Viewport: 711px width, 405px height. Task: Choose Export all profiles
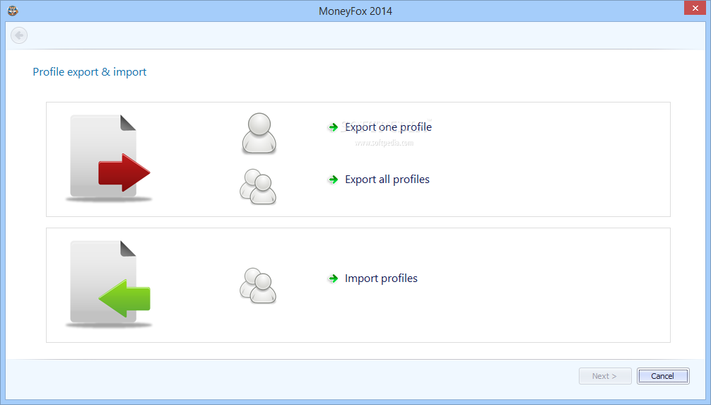(387, 180)
